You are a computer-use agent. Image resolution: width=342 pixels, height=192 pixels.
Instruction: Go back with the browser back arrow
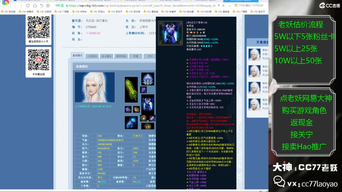click(x=15, y=6)
